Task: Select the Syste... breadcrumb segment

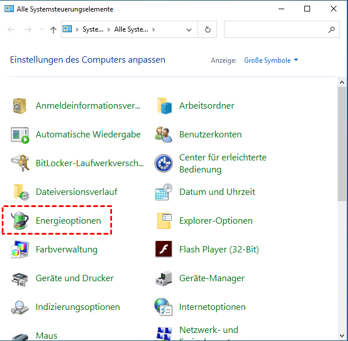Action: click(93, 29)
